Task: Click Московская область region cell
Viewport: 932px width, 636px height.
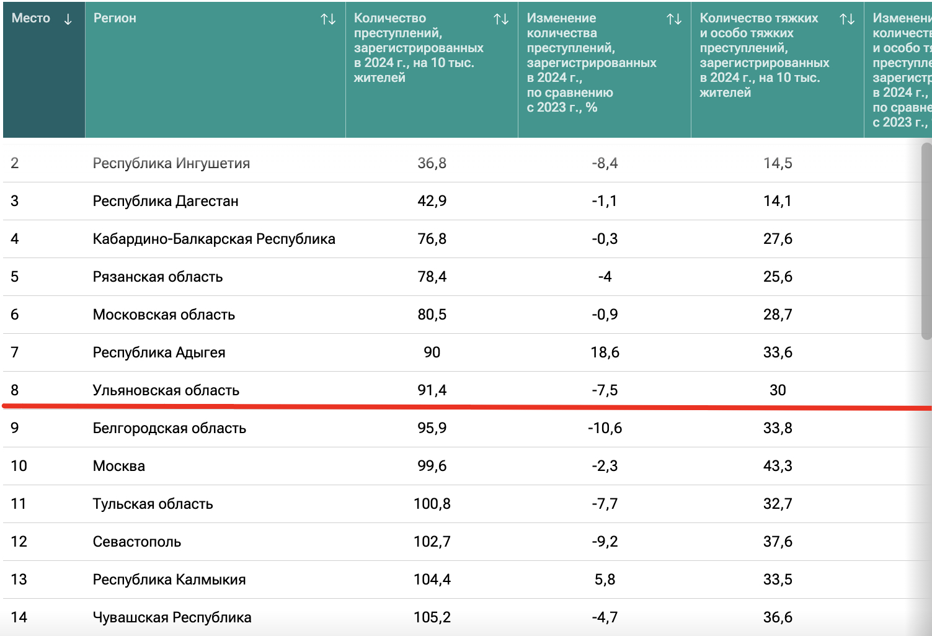Action: pyautogui.click(x=164, y=315)
